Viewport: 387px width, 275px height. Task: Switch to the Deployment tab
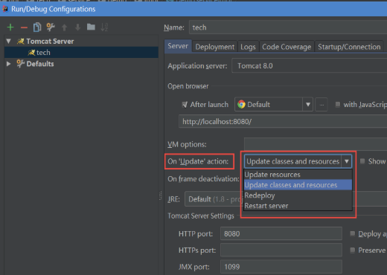pos(214,47)
